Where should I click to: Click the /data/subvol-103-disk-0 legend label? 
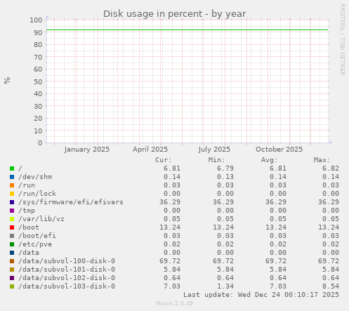(x=67, y=286)
